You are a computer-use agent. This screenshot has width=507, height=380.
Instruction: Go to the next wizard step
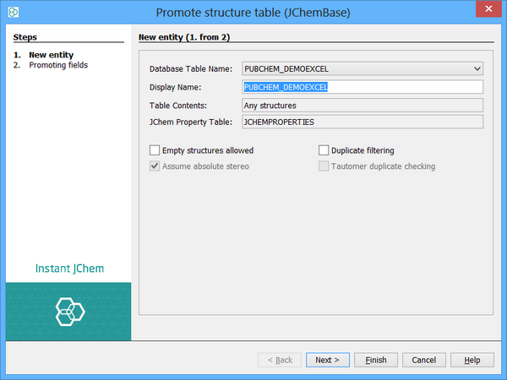(328, 360)
